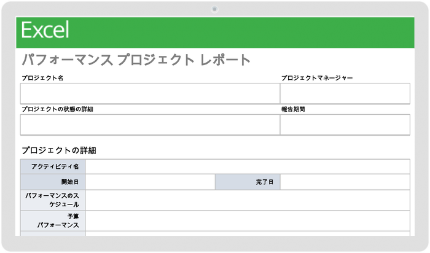The width and height of the screenshot is (430, 253).
Task: Click the 報告期間 field label
Action: coord(293,109)
